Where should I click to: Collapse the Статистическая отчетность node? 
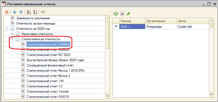pos(12,39)
